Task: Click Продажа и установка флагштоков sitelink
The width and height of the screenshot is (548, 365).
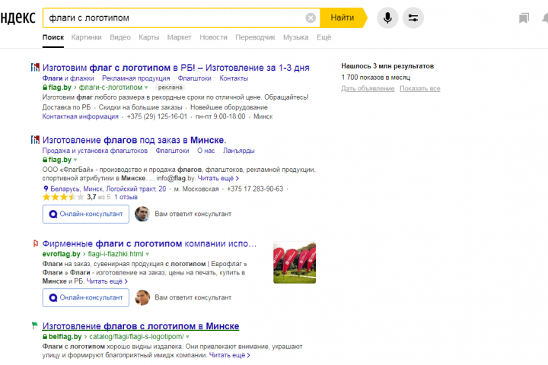Action: (95, 151)
